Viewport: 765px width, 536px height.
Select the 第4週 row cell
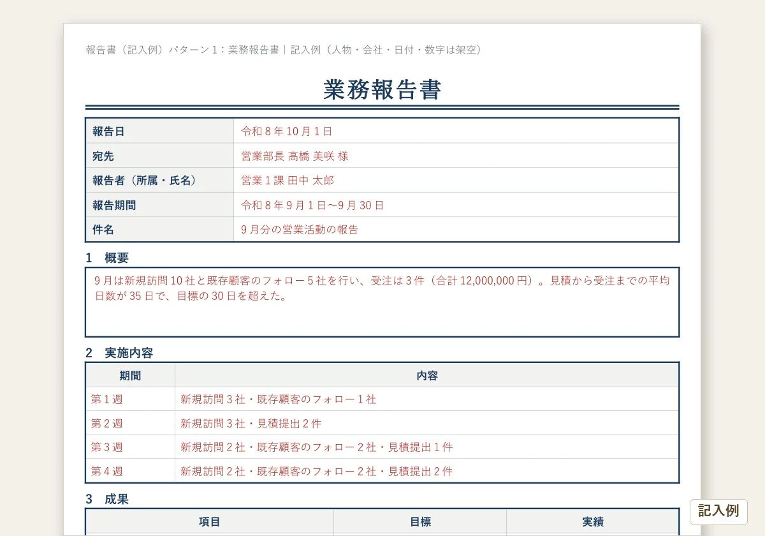click(131, 471)
